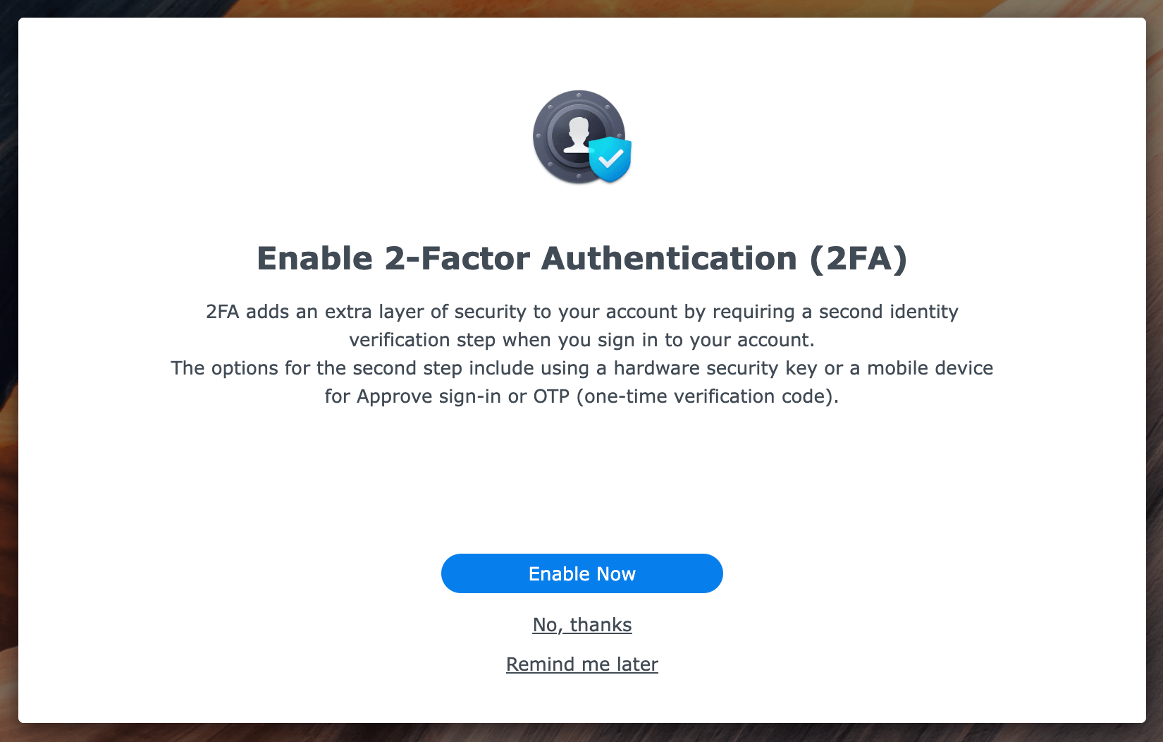Click the "OTP" abbreviation in the description
The height and width of the screenshot is (742, 1163).
(x=551, y=396)
